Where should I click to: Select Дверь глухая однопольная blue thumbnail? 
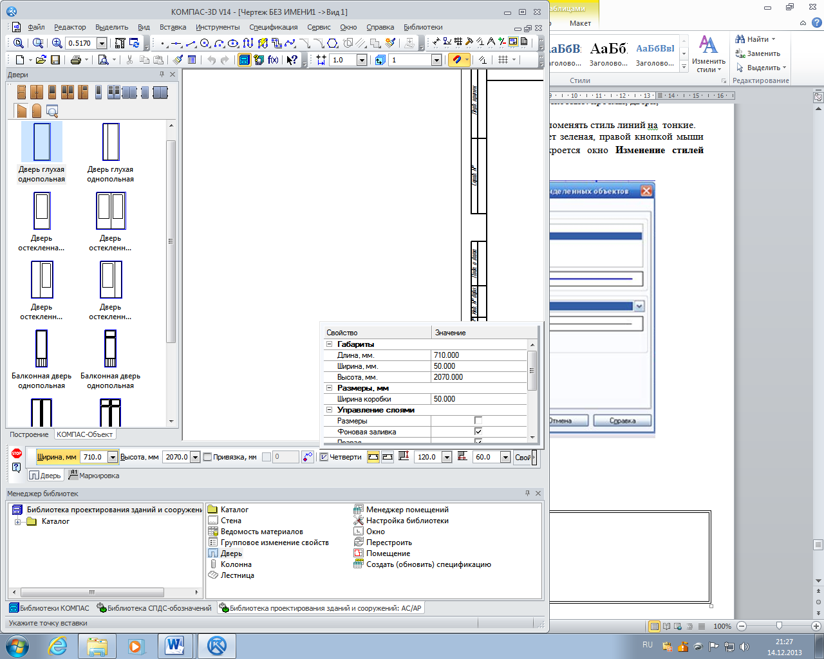[42, 142]
